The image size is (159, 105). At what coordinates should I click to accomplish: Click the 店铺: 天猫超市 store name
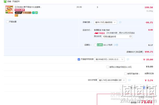(13, 2)
